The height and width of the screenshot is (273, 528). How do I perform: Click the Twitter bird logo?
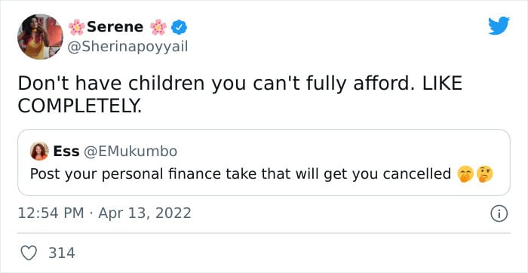(x=499, y=26)
